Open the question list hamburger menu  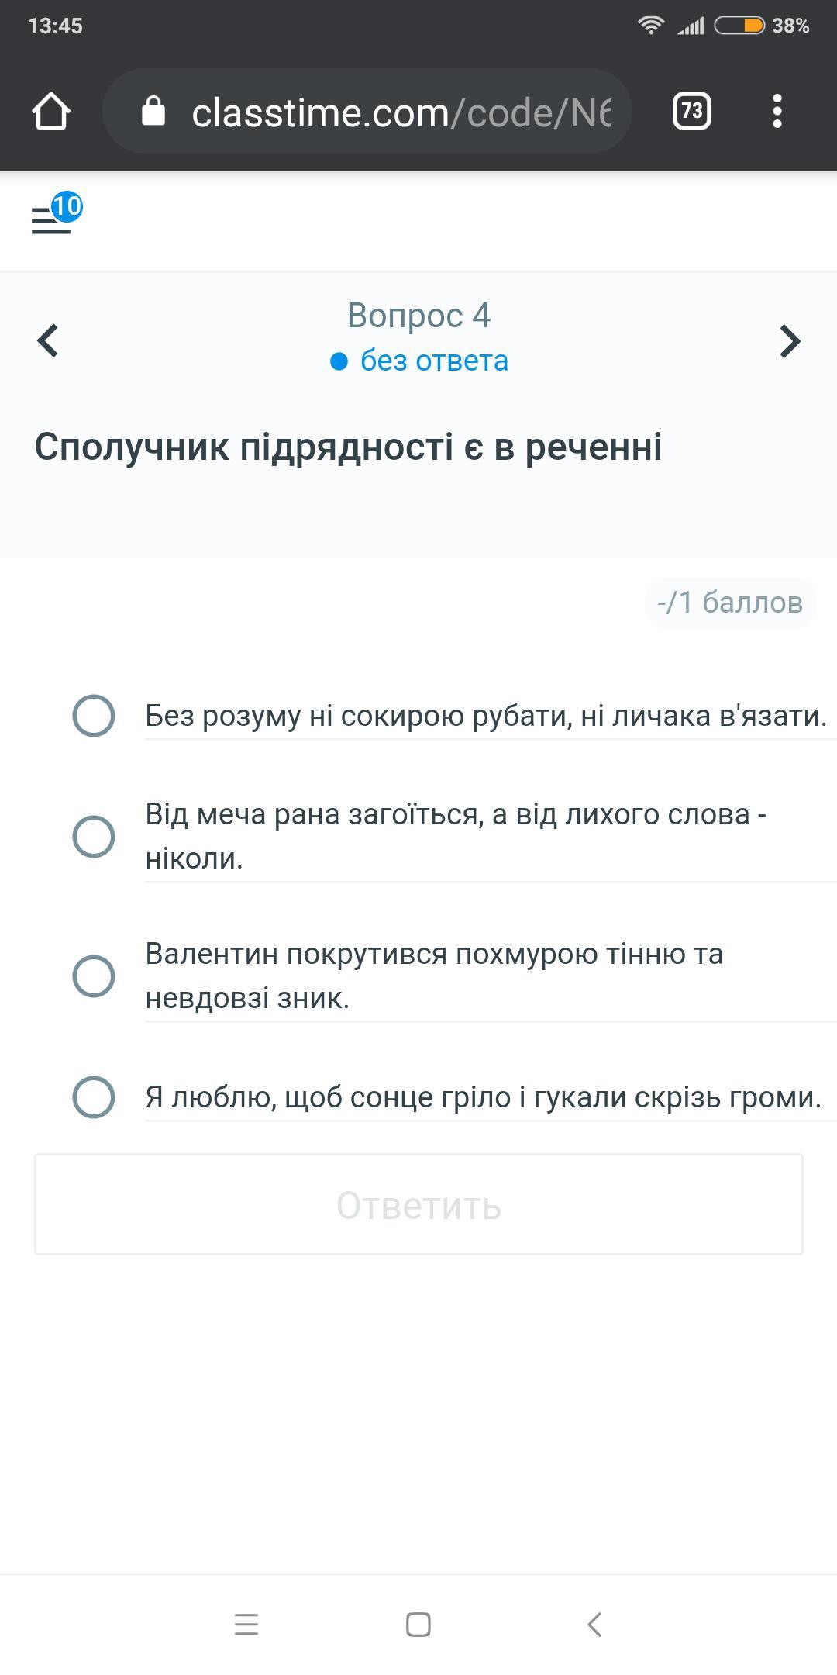click(x=51, y=220)
